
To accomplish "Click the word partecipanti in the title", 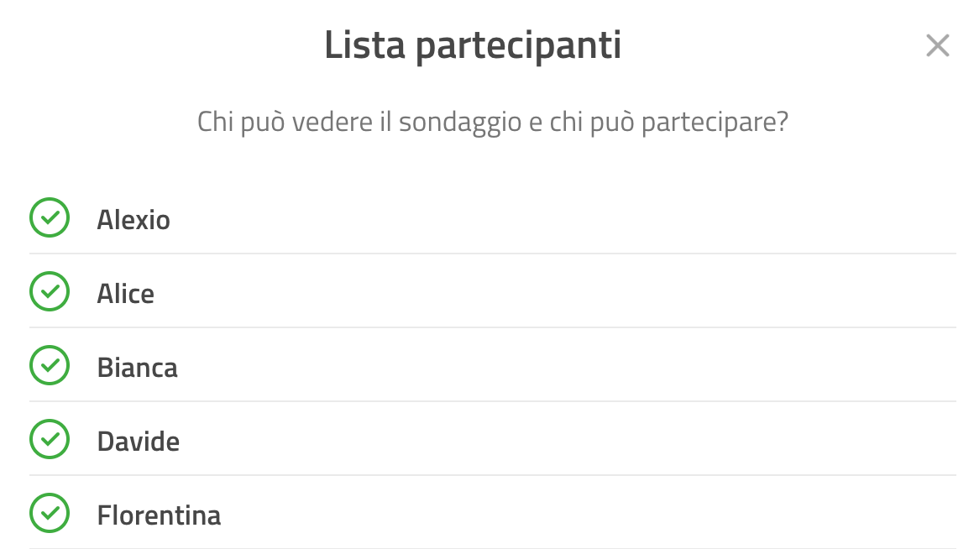I will tap(519, 47).
